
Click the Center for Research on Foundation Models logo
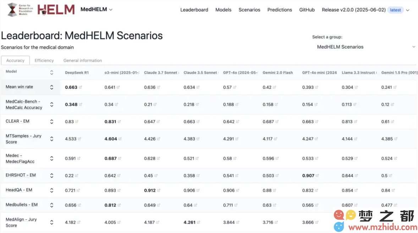[20, 10]
